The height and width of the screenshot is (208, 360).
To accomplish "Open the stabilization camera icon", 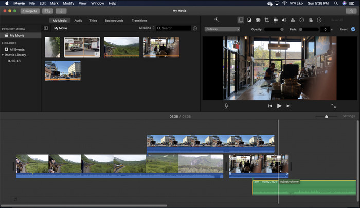I will pyautogui.click(x=276, y=20).
